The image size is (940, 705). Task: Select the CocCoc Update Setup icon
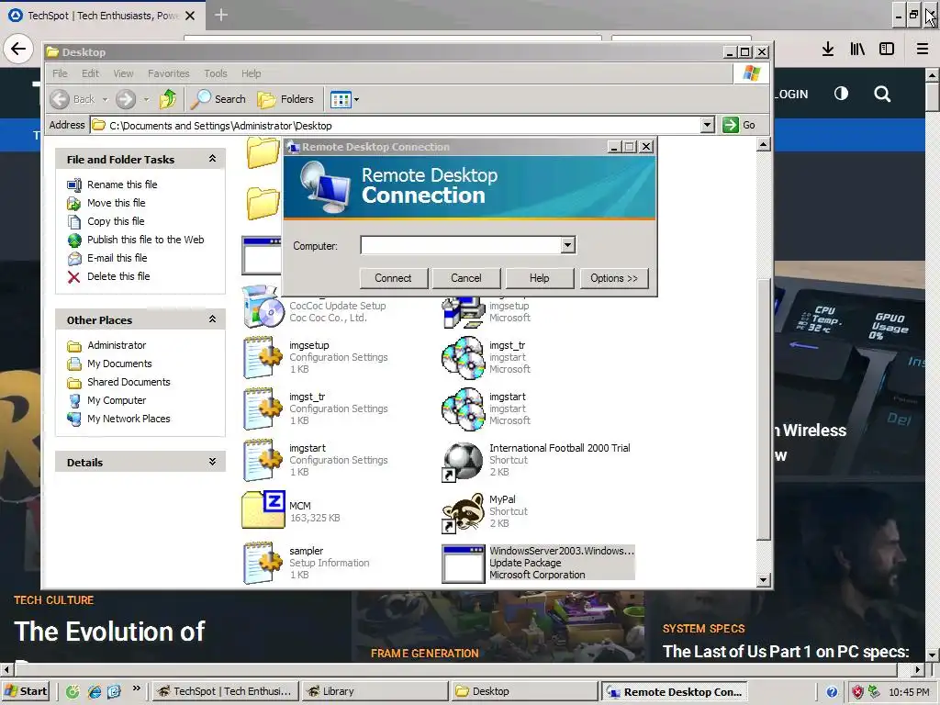point(263,307)
